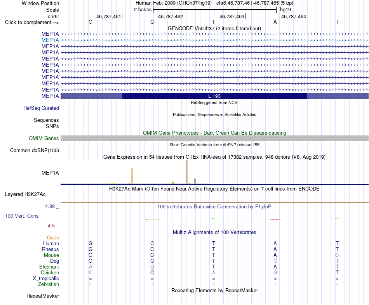Open 'H3K27Ac Mark' ENCODE track title

(x=214, y=189)
